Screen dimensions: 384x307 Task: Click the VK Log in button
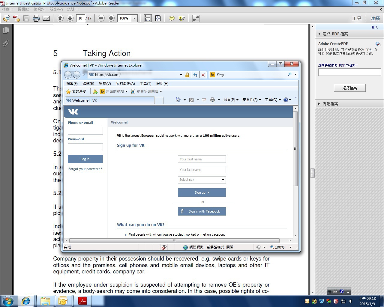(x=85, y=159)
